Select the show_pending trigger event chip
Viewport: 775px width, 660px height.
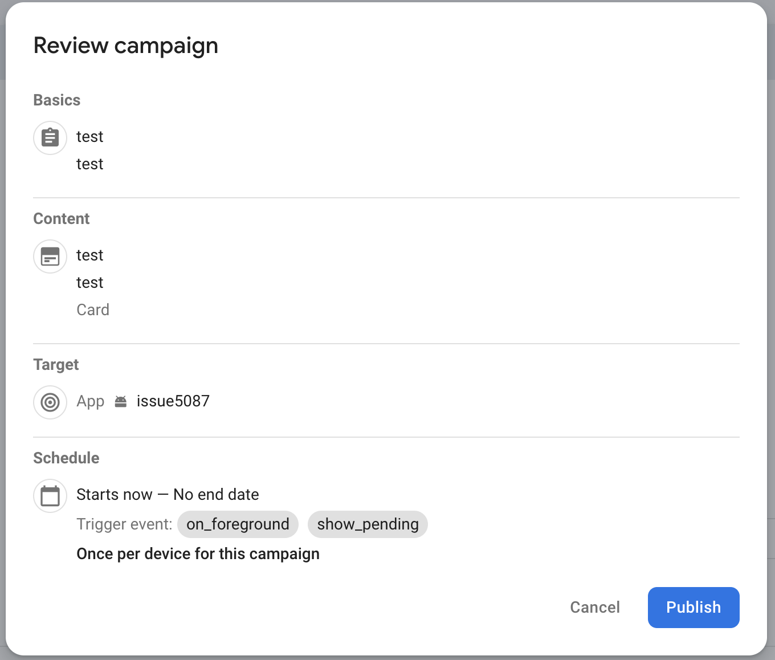368,524
